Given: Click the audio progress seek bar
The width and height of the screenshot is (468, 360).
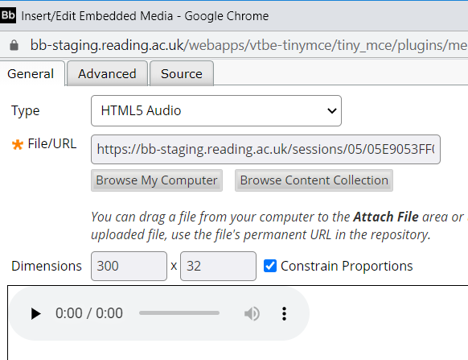Looking at the screenshot, I should [x=179, y=313].
